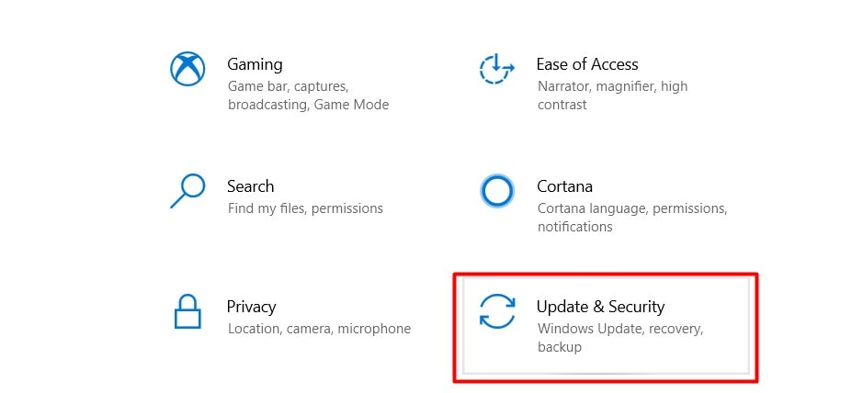Go to the Privacy settings heading
863x393 pixels.
coord(251,307)
